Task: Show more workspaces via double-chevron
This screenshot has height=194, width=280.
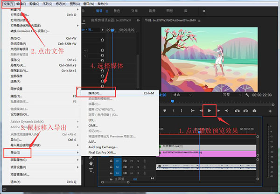Action: [x=204, y=11]
